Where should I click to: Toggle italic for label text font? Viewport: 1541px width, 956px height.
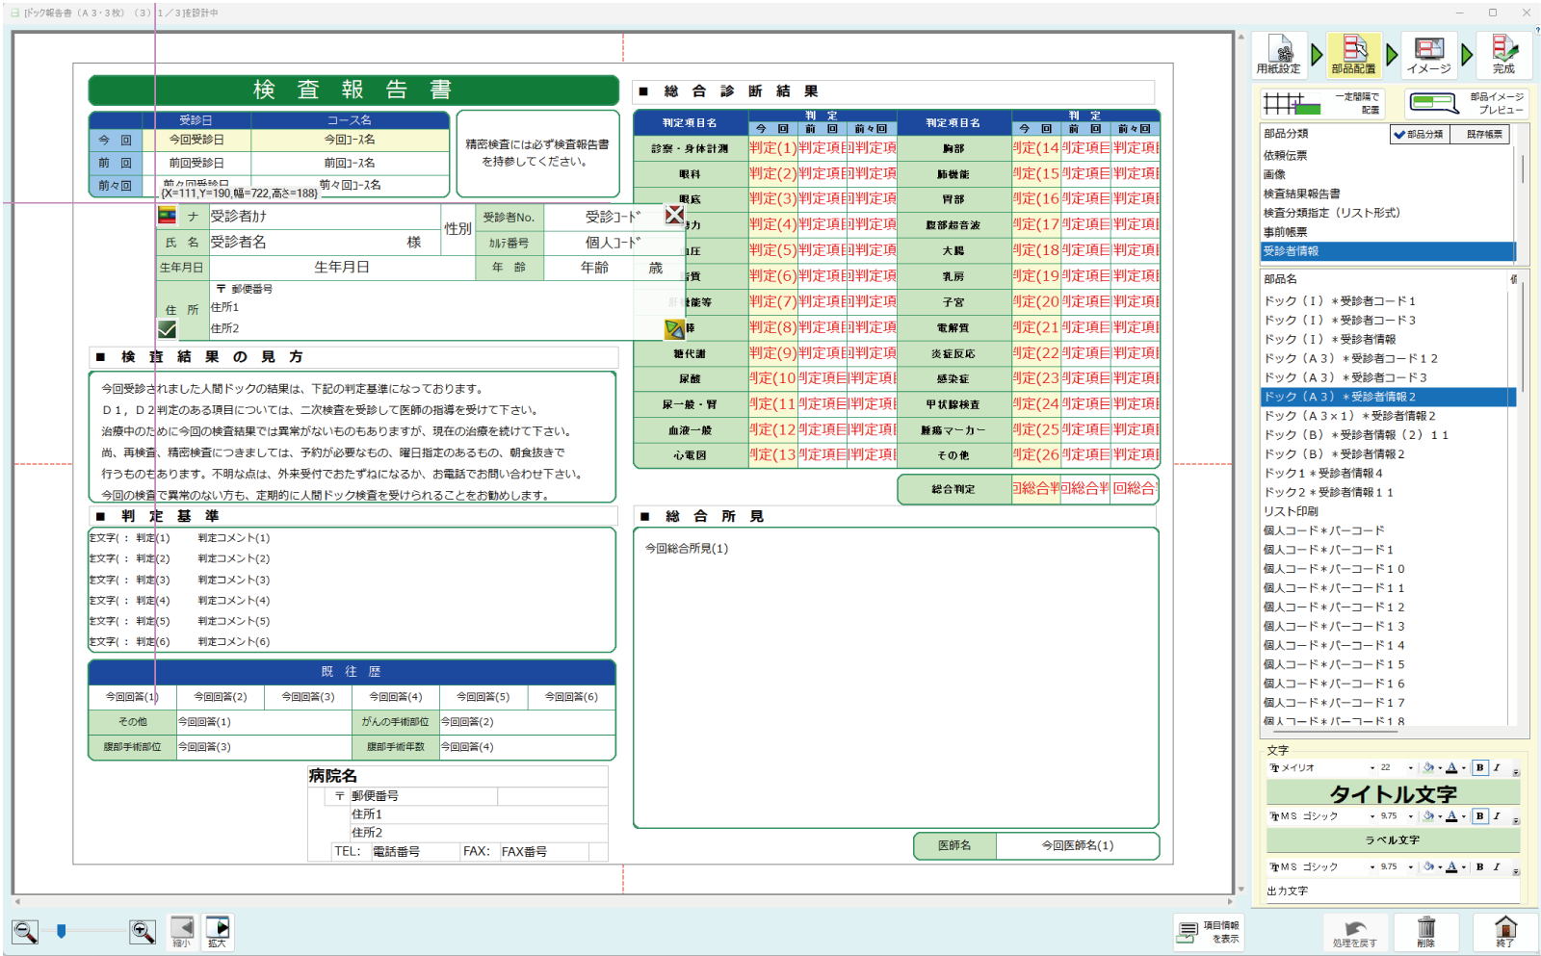[1497, 815]
